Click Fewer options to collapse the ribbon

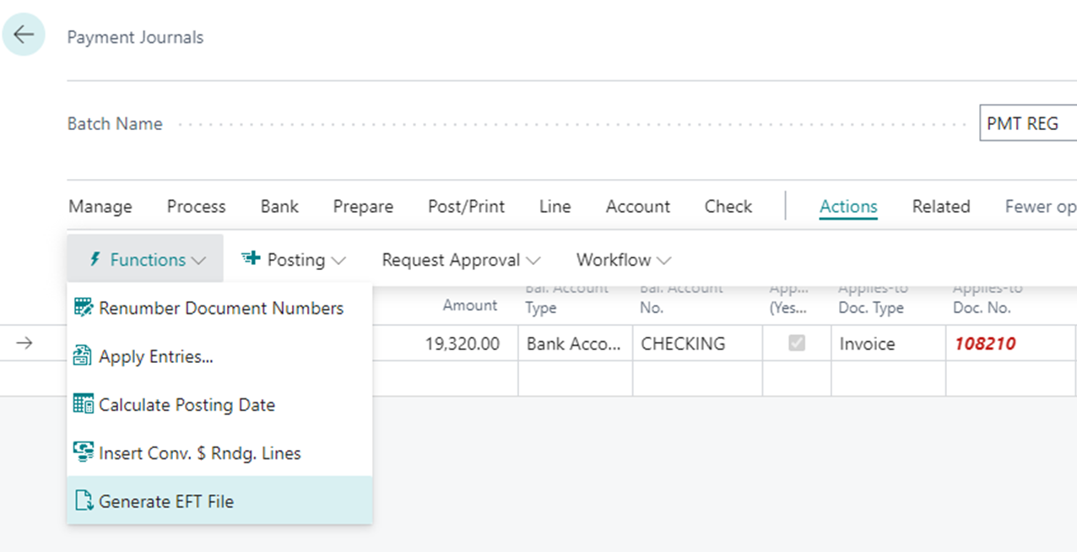coord(1042,206)
